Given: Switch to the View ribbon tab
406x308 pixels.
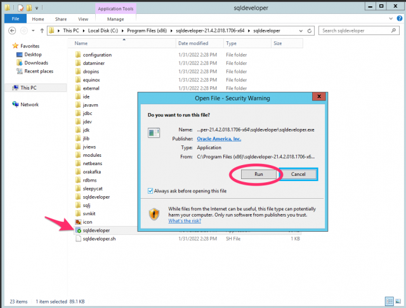Looking at the screenshot, I should pyautogui.click(x=83, y=19).
